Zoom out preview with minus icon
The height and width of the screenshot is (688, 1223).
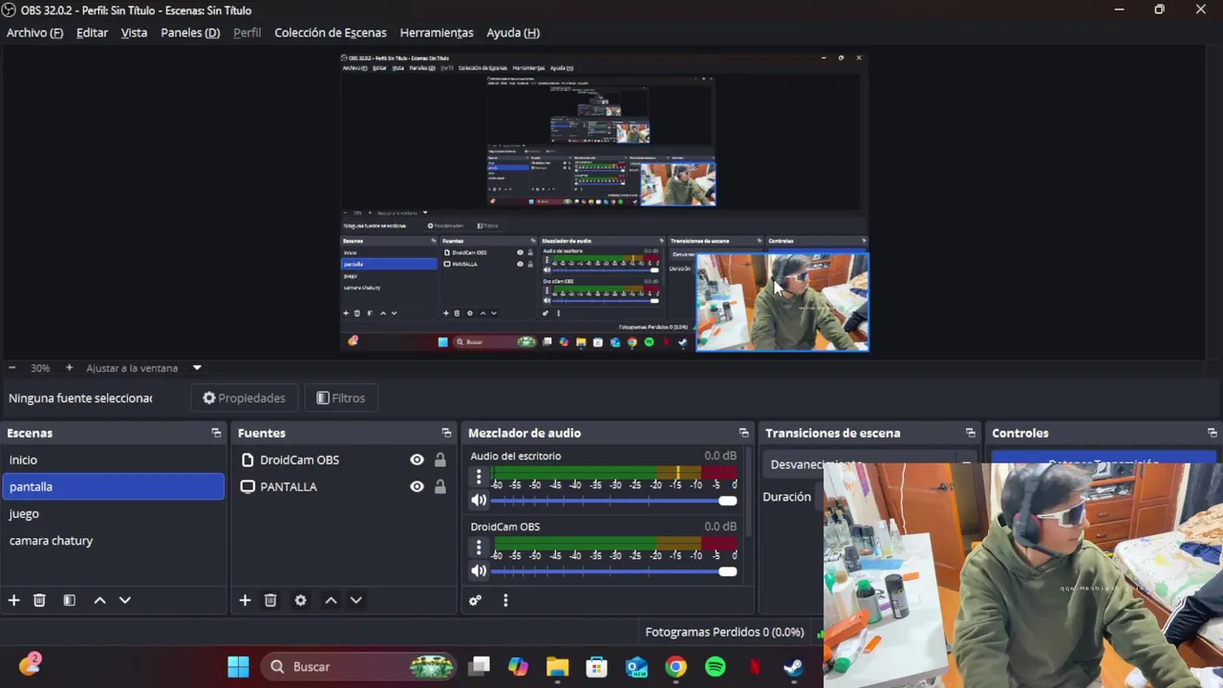pos(11,368)
